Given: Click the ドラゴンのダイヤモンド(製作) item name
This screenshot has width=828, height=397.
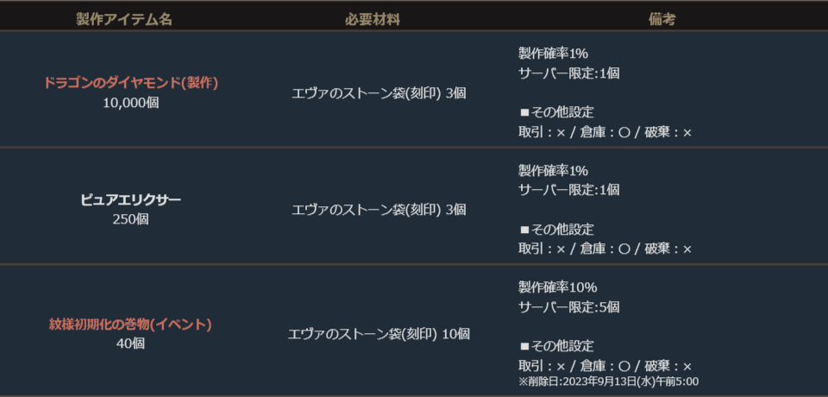Looking at the screenshot, I should (130, 83).
